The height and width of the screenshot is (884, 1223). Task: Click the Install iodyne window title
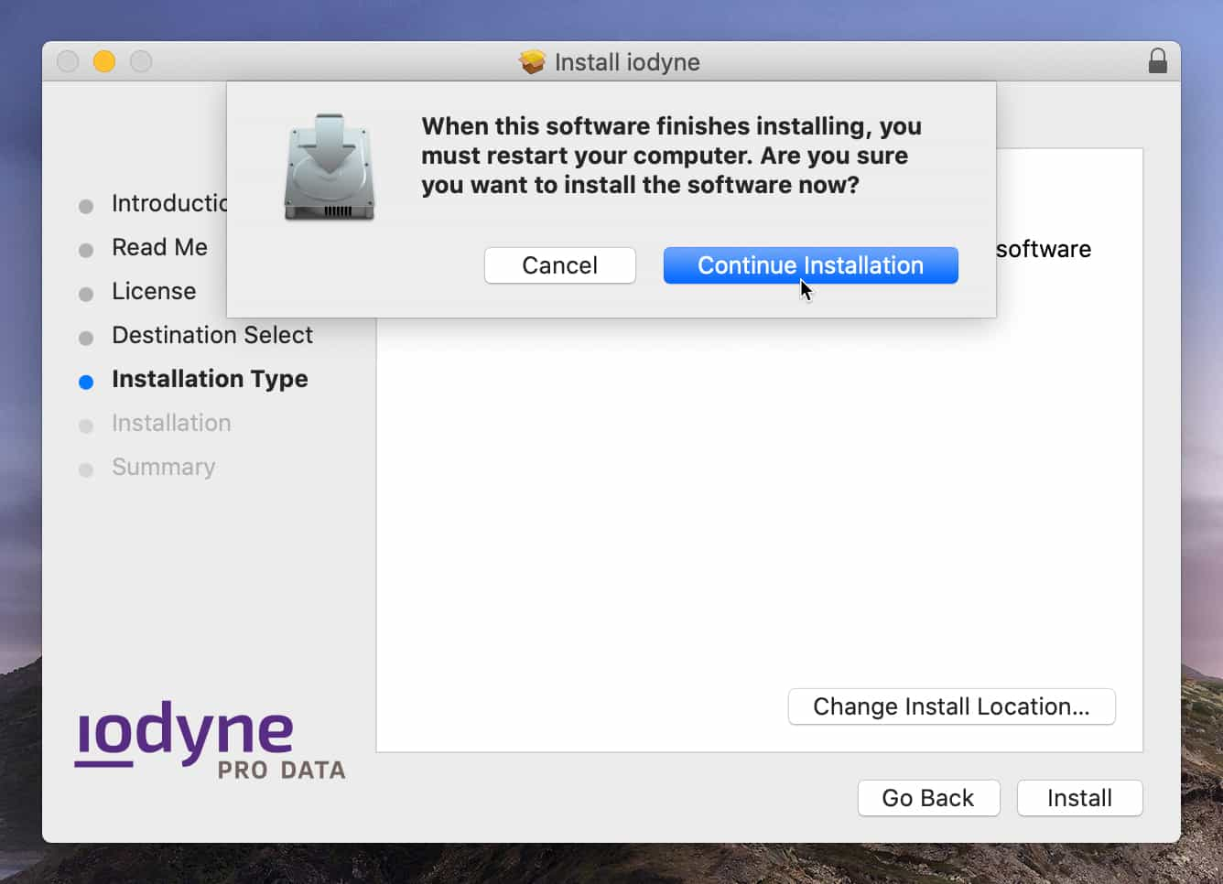(x=627, y=62)
